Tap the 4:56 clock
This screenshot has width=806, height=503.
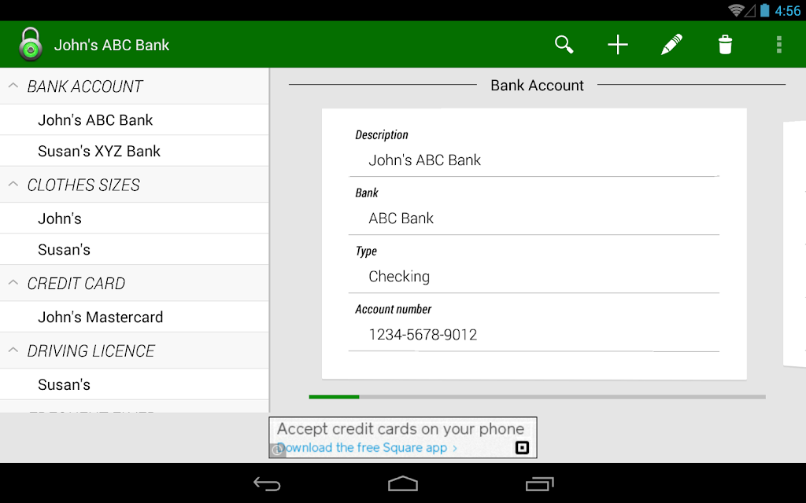[787, 11]
